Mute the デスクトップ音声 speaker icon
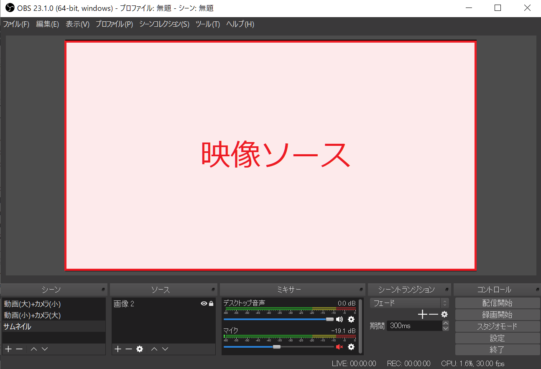 339,319
